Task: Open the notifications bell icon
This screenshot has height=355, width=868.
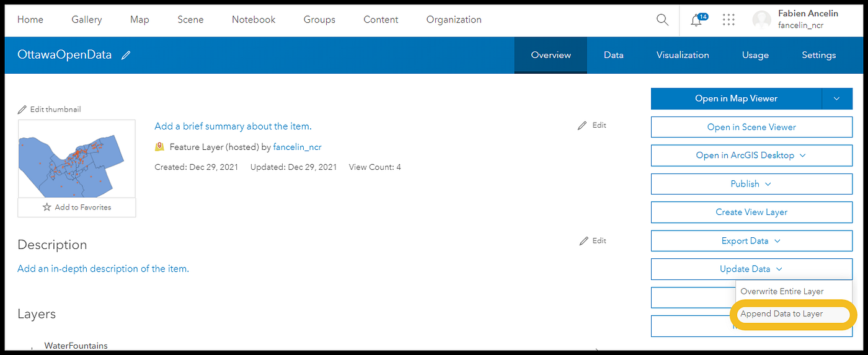Action: pos(697,20)
